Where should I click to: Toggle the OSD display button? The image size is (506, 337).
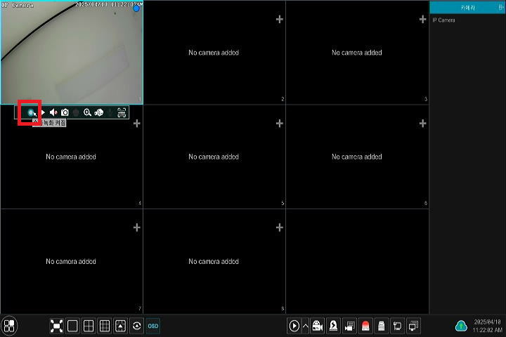point(153,326)
